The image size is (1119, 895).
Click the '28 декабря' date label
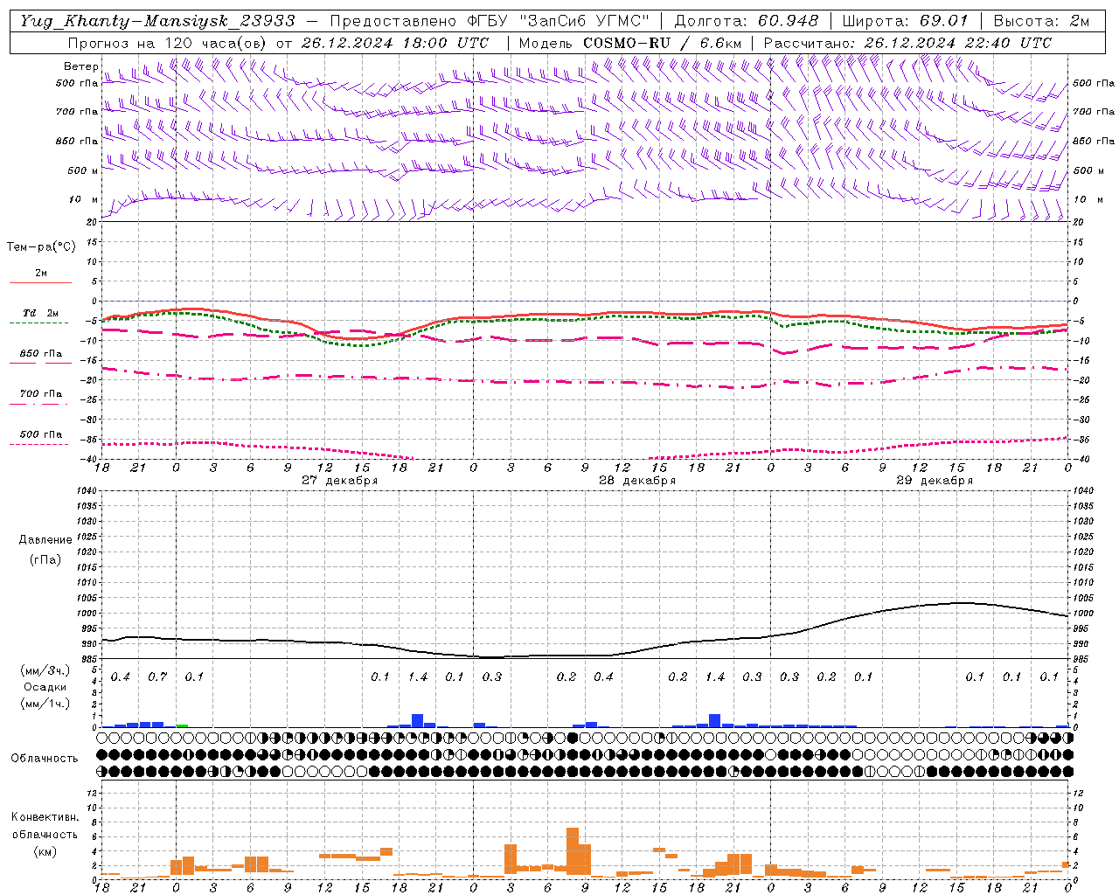click(x=636, y=481)
